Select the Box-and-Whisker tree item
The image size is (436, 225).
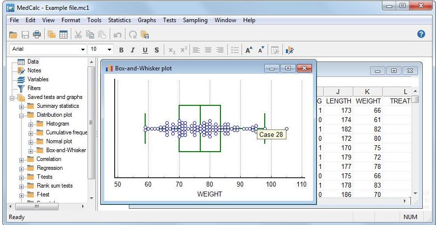(66, 150)
